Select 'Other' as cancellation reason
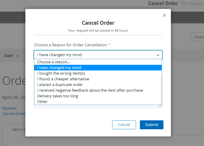204x146 pixels. tap(42, 102)
